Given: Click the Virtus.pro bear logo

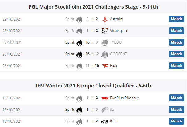Looking at the screenshot, I should pyautogui.click(x=105, y=31).
